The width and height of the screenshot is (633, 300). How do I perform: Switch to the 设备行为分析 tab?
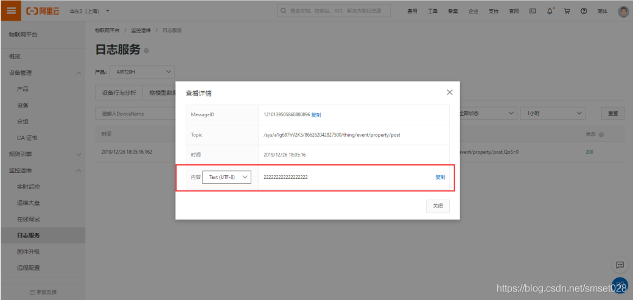click(119, 92)
